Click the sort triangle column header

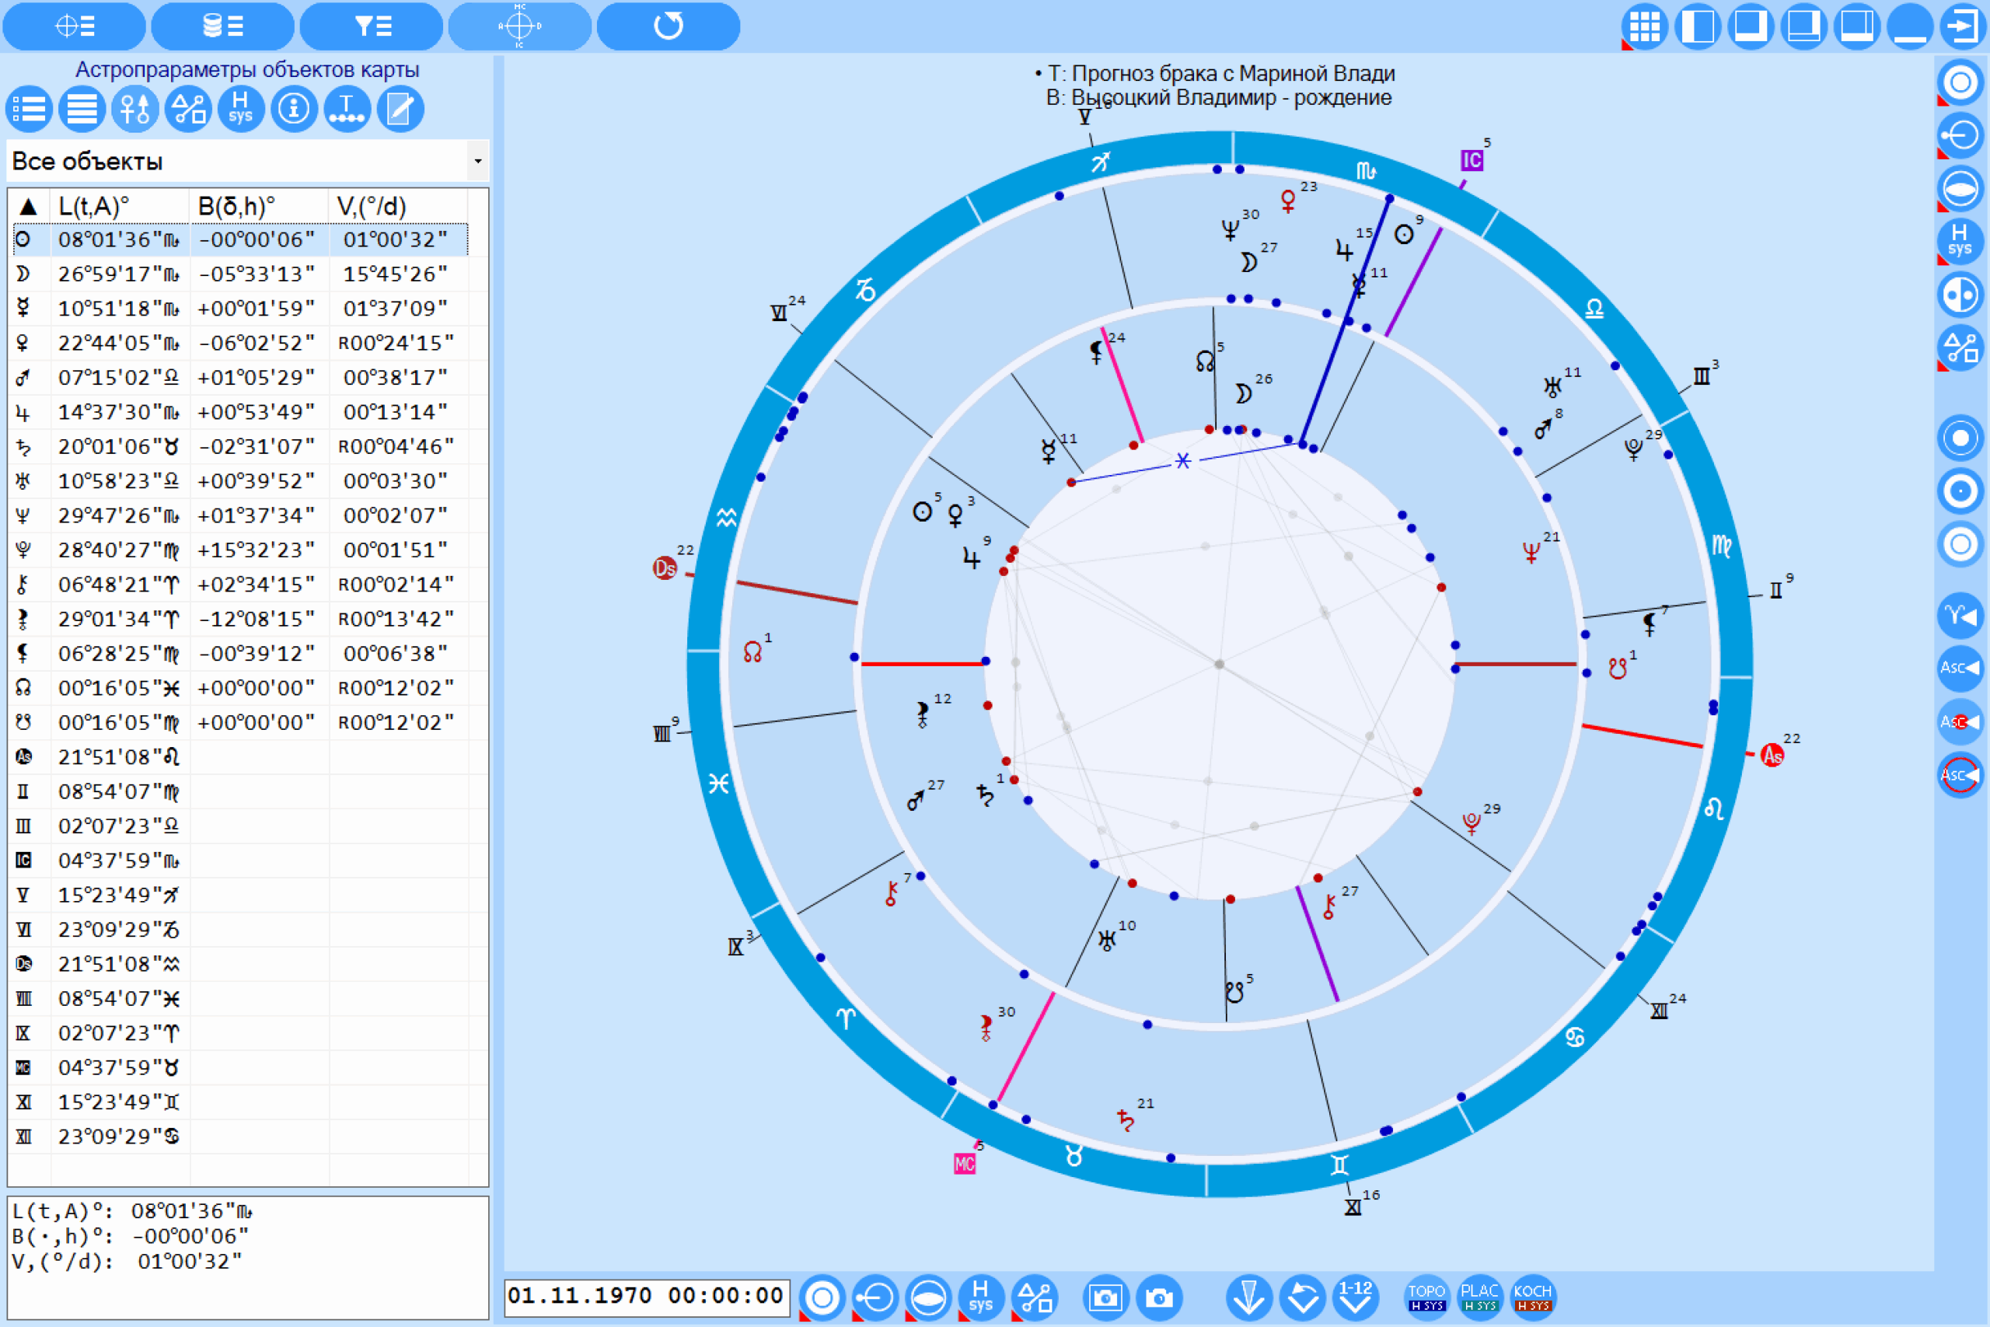click(x=29, y=207)
